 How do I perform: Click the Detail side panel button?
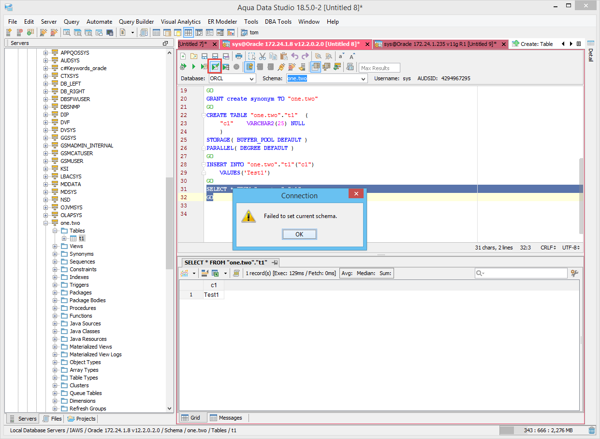pos(590,51)
